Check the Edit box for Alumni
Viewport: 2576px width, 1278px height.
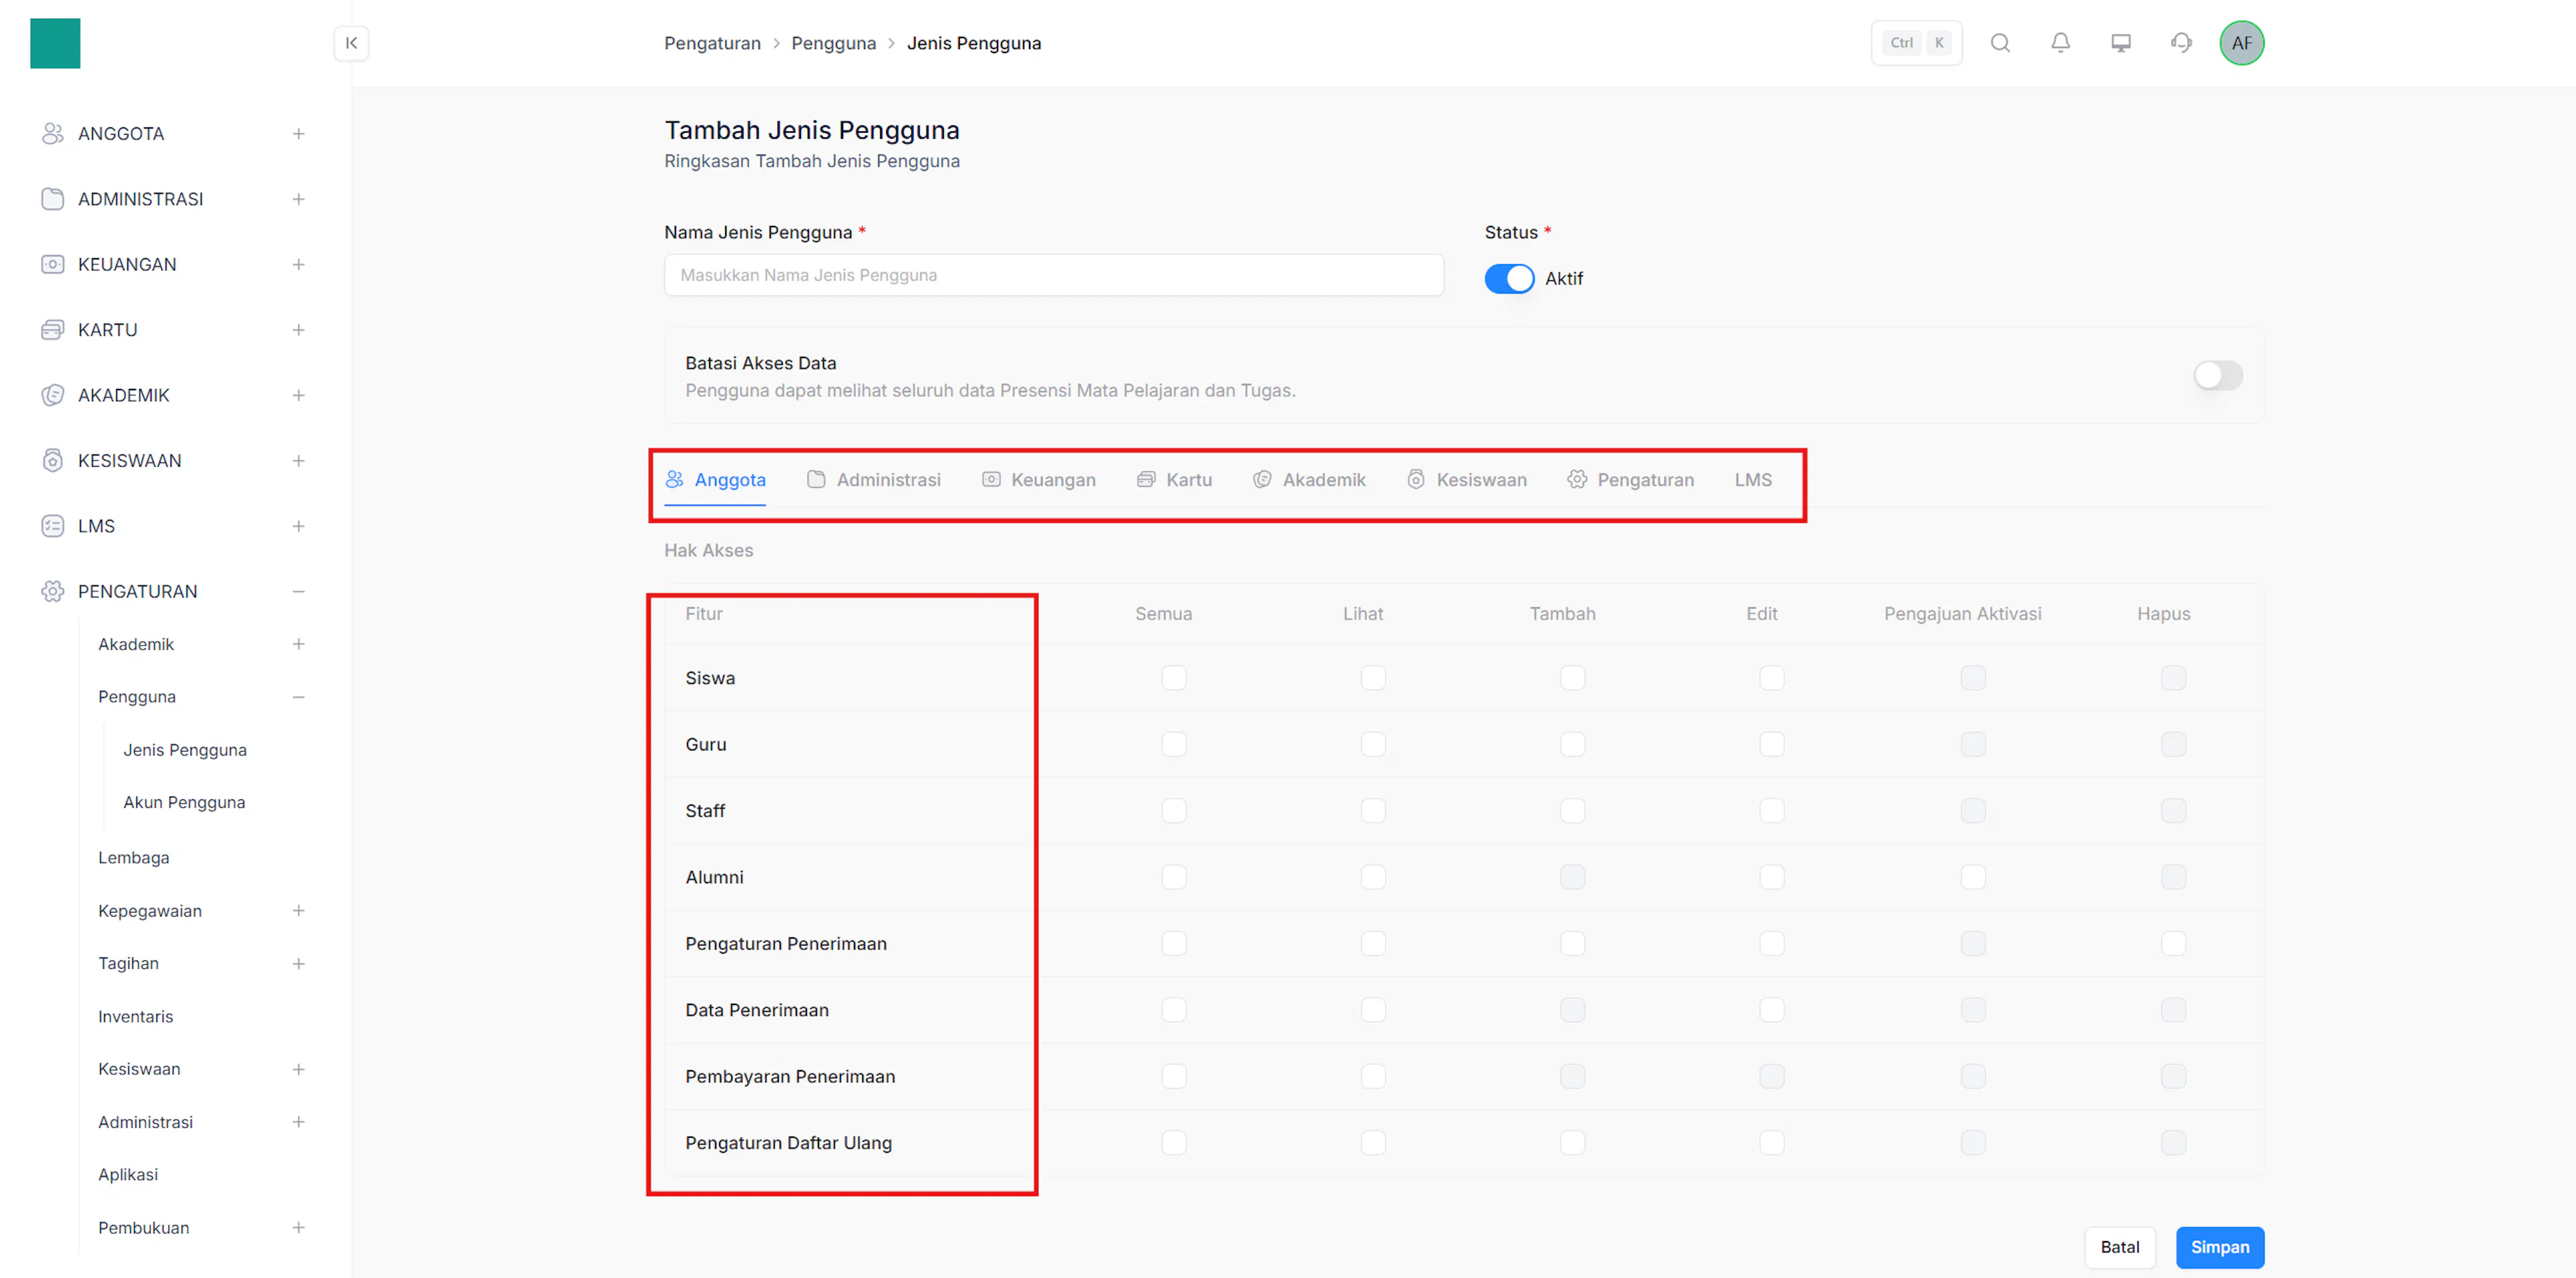click(1772, 877)
